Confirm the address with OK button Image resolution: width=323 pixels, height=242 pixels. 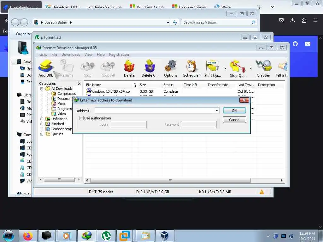234,111
